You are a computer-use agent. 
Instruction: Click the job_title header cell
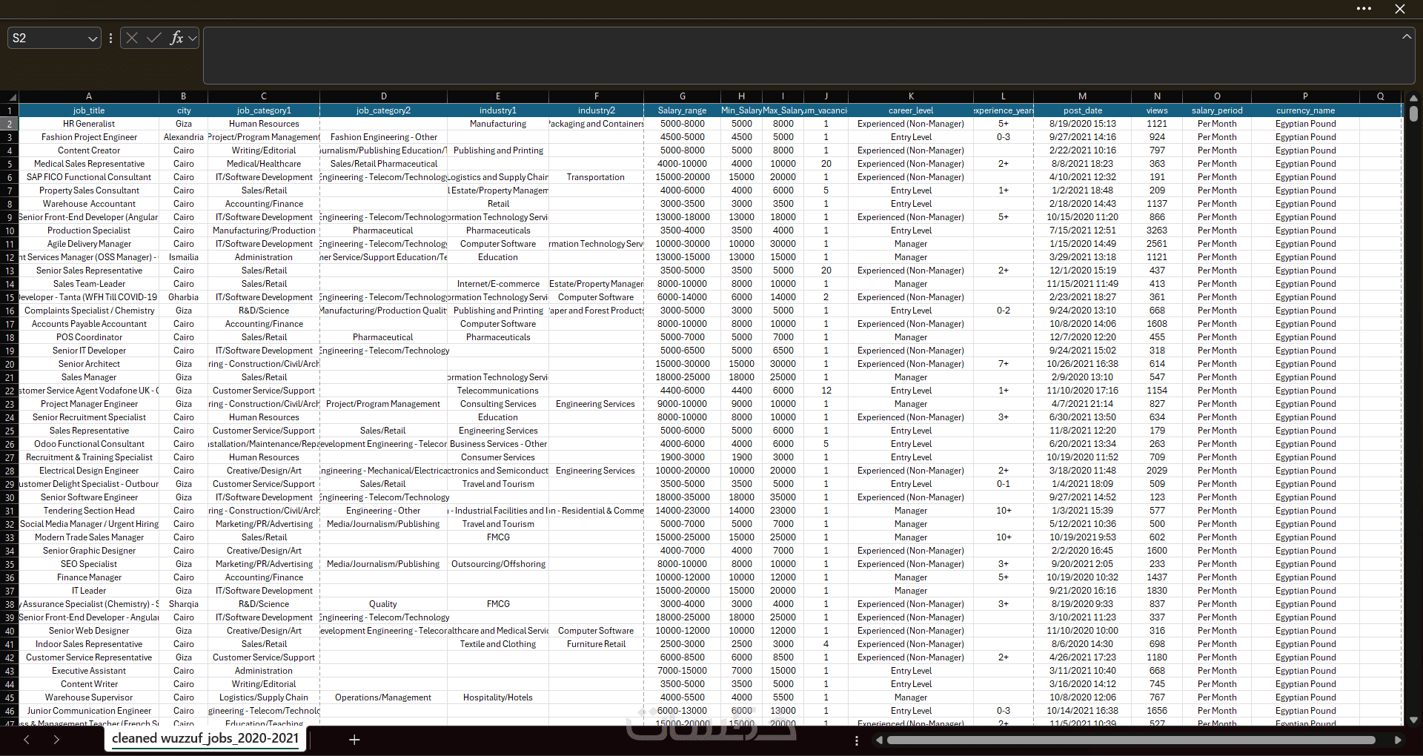tap(89, 110)
